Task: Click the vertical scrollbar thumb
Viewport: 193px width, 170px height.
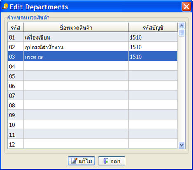Action: point(181,33)
